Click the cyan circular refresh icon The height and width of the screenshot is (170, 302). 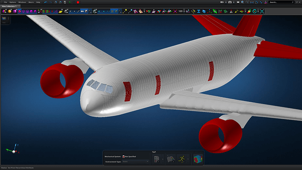(254, 11)
